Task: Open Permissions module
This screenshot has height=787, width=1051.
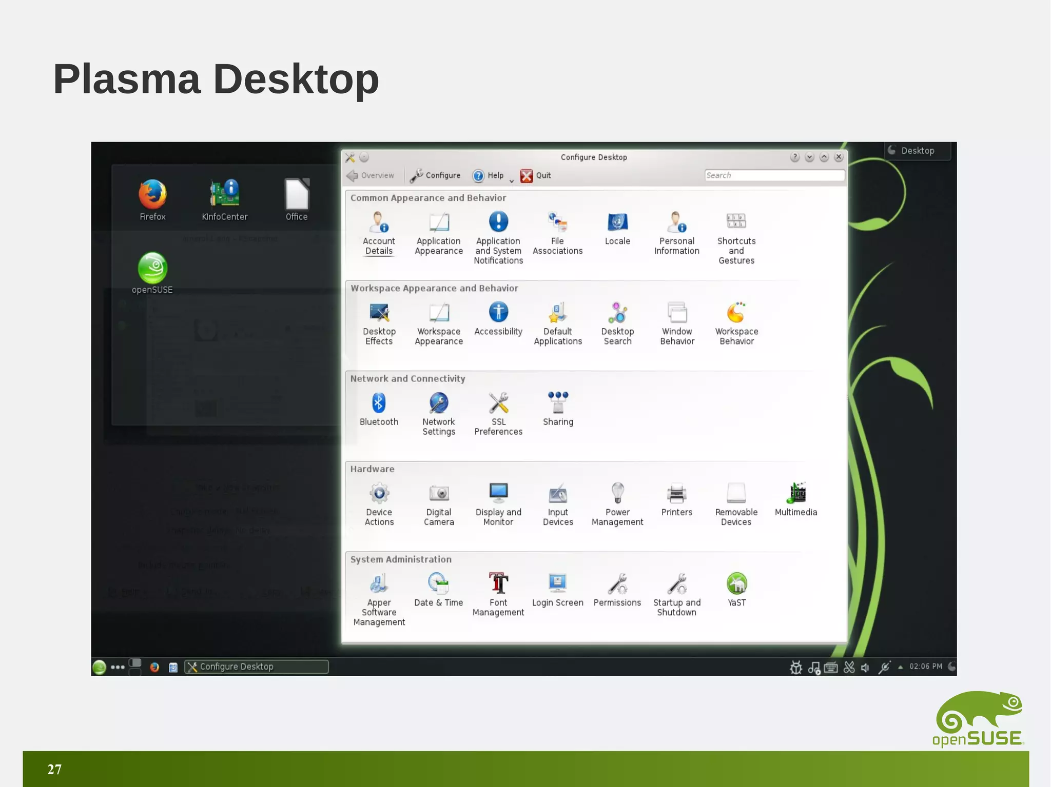Action: coord(617,590)
